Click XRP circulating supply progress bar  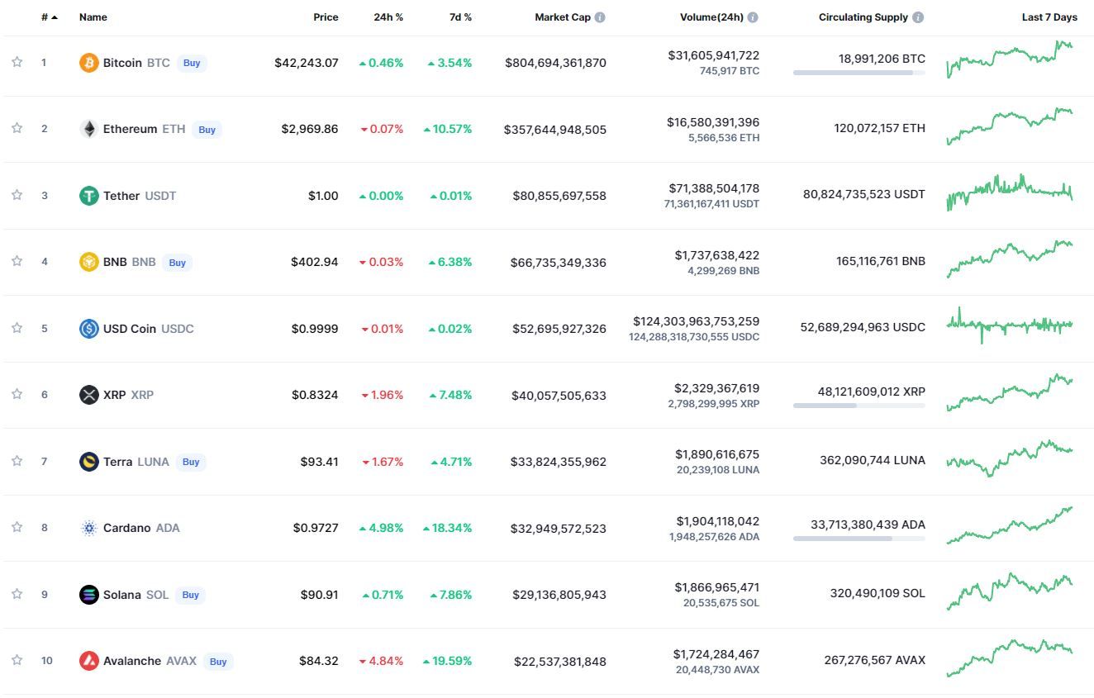click(x=859, y=406)
